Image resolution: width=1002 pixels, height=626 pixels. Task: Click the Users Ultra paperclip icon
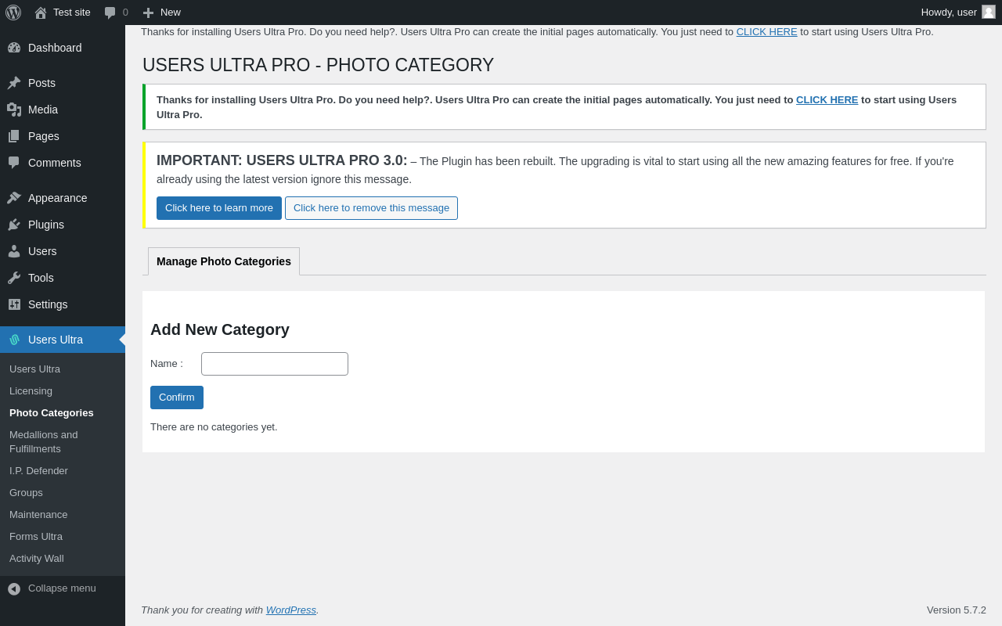coord(14,340)
